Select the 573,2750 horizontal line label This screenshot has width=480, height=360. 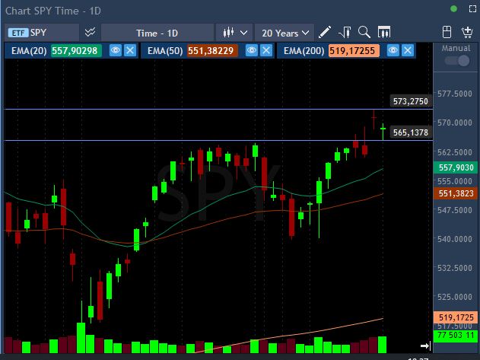(411, 101)
